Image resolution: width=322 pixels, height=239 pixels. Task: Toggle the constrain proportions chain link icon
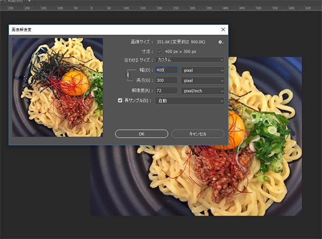pyautogui.click(x=128, y=75)
